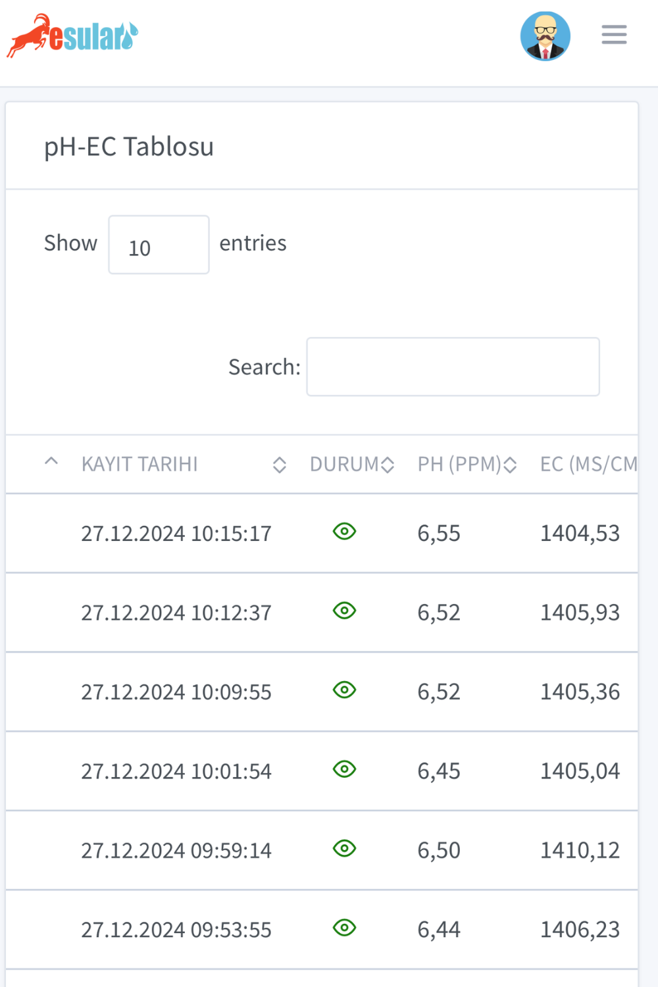View status of 09:53:55 entry
Viewport: 658px width, 987px height.
344,928
